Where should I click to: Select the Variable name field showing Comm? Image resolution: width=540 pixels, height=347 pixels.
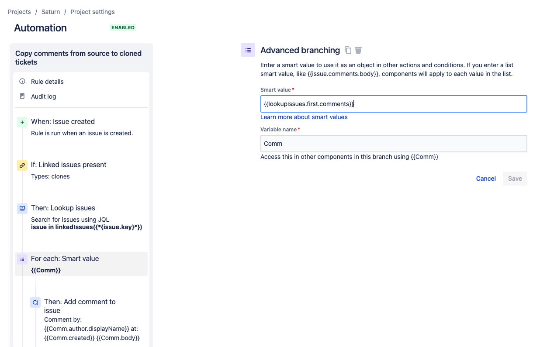click(393, 143)
